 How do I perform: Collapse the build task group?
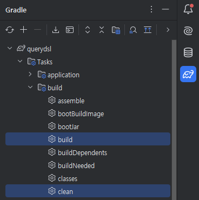(x=30, y=87)
